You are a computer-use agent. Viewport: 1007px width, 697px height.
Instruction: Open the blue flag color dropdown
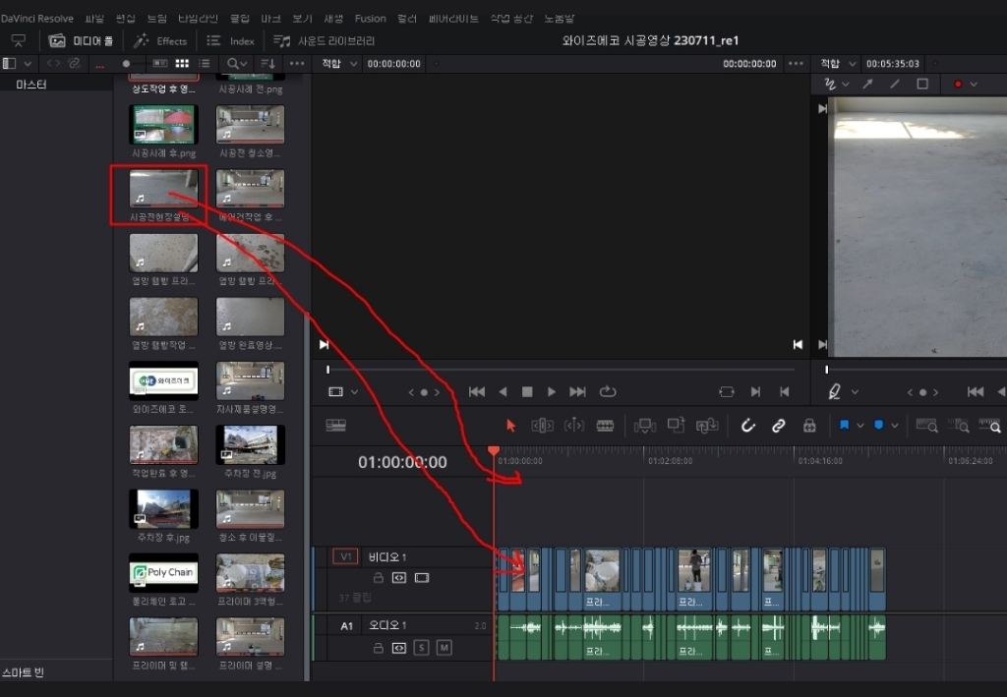click(859, 425)
